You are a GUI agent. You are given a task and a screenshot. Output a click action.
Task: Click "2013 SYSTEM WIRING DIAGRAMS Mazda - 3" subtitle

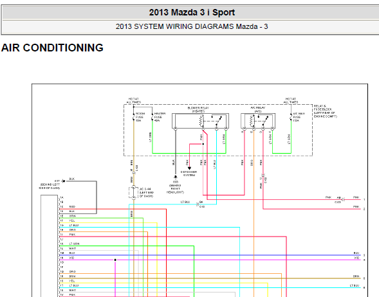click(x=192, y=26)
